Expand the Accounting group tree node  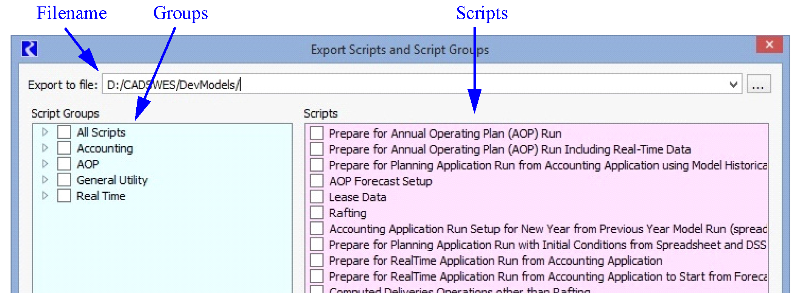45,148
